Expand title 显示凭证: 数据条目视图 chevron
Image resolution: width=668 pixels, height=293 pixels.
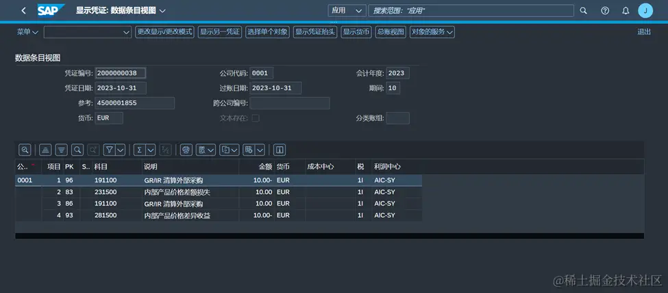pyautogui.click(x=162, y=11)
